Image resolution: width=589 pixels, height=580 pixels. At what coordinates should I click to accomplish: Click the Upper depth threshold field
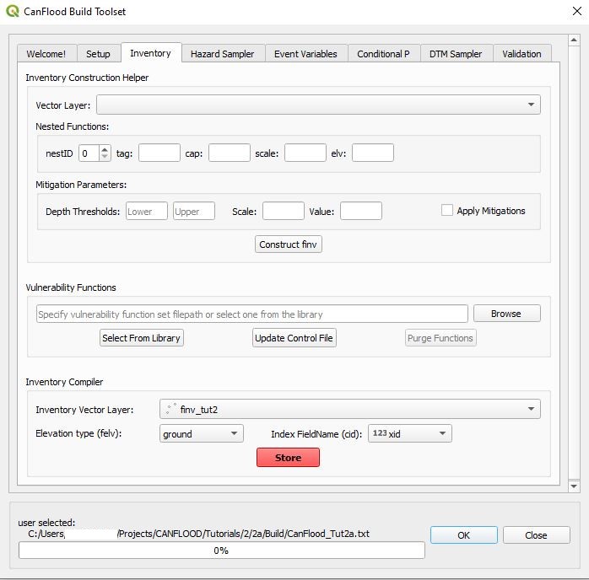[194, 211]
